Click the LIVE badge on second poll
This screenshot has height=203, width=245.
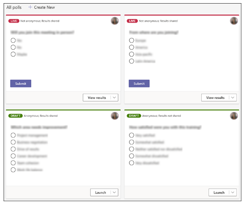click(x=132, y=21)
